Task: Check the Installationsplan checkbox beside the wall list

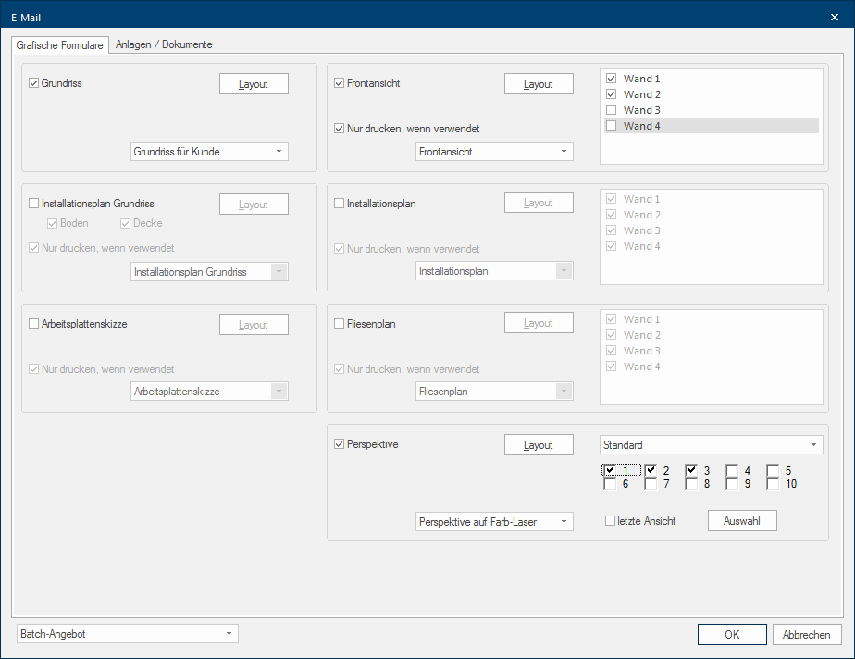Action: [x=340, y=204]
